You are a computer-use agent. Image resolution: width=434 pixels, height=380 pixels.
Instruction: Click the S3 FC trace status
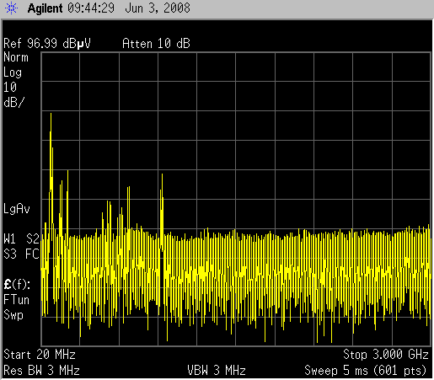21,254
